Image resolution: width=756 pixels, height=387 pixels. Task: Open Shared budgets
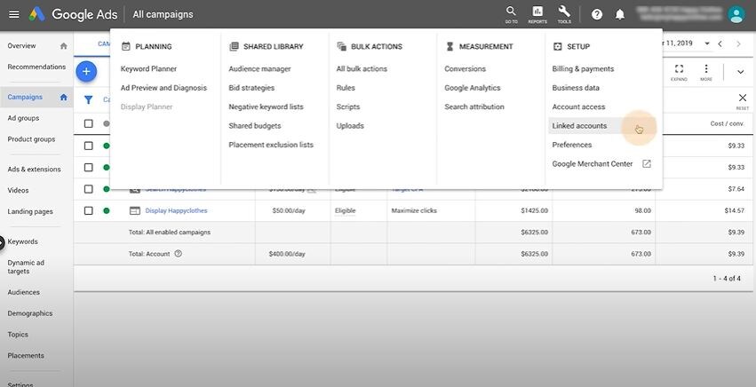(x=255, y=126)
